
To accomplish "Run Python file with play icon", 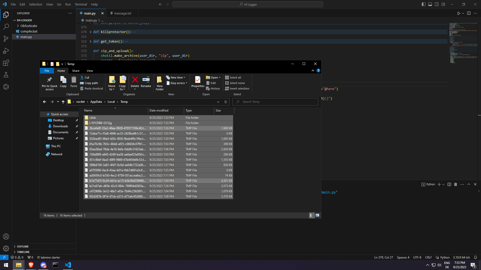I will coord(458,13).
